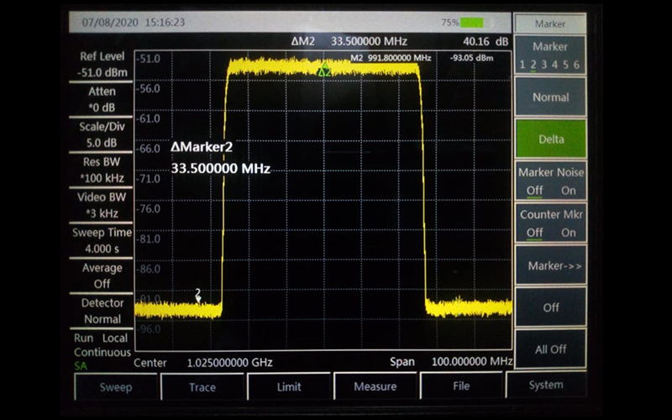Switch to the Trace tab
The height and width of the screenshot is (420, 672).
pyautogui.click(x=202, y=387)
